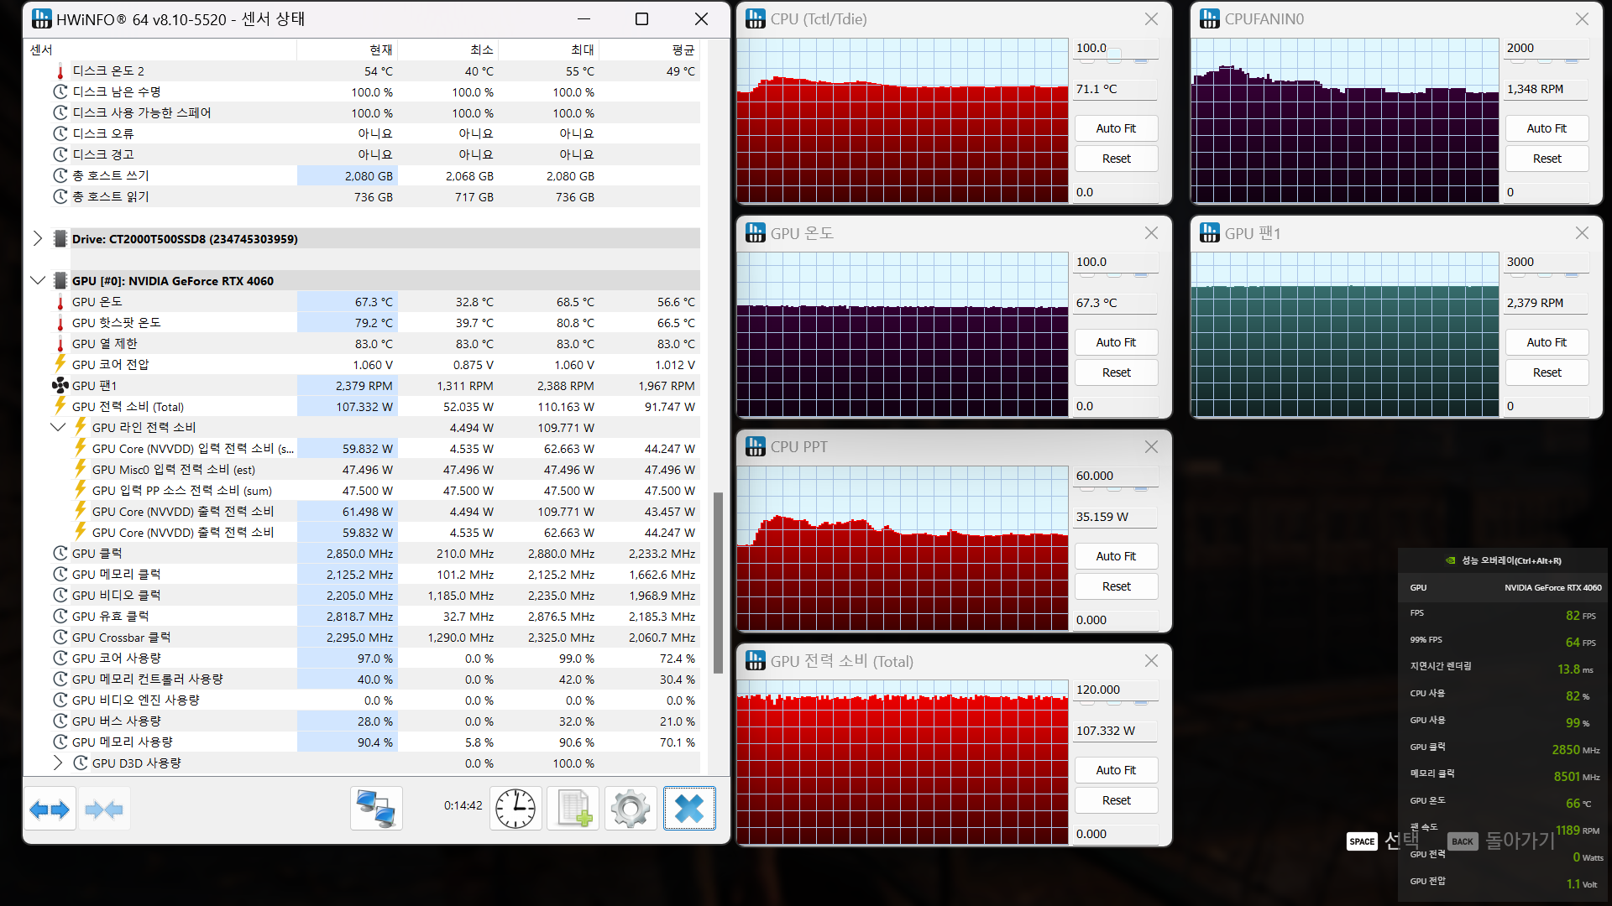1612x906 pixels.
Task: Close the CPUFANIN0 graph window
Action: (x=1582, y=18)
